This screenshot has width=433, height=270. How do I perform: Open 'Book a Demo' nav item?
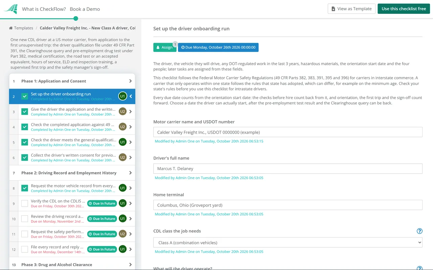(85, 9)
